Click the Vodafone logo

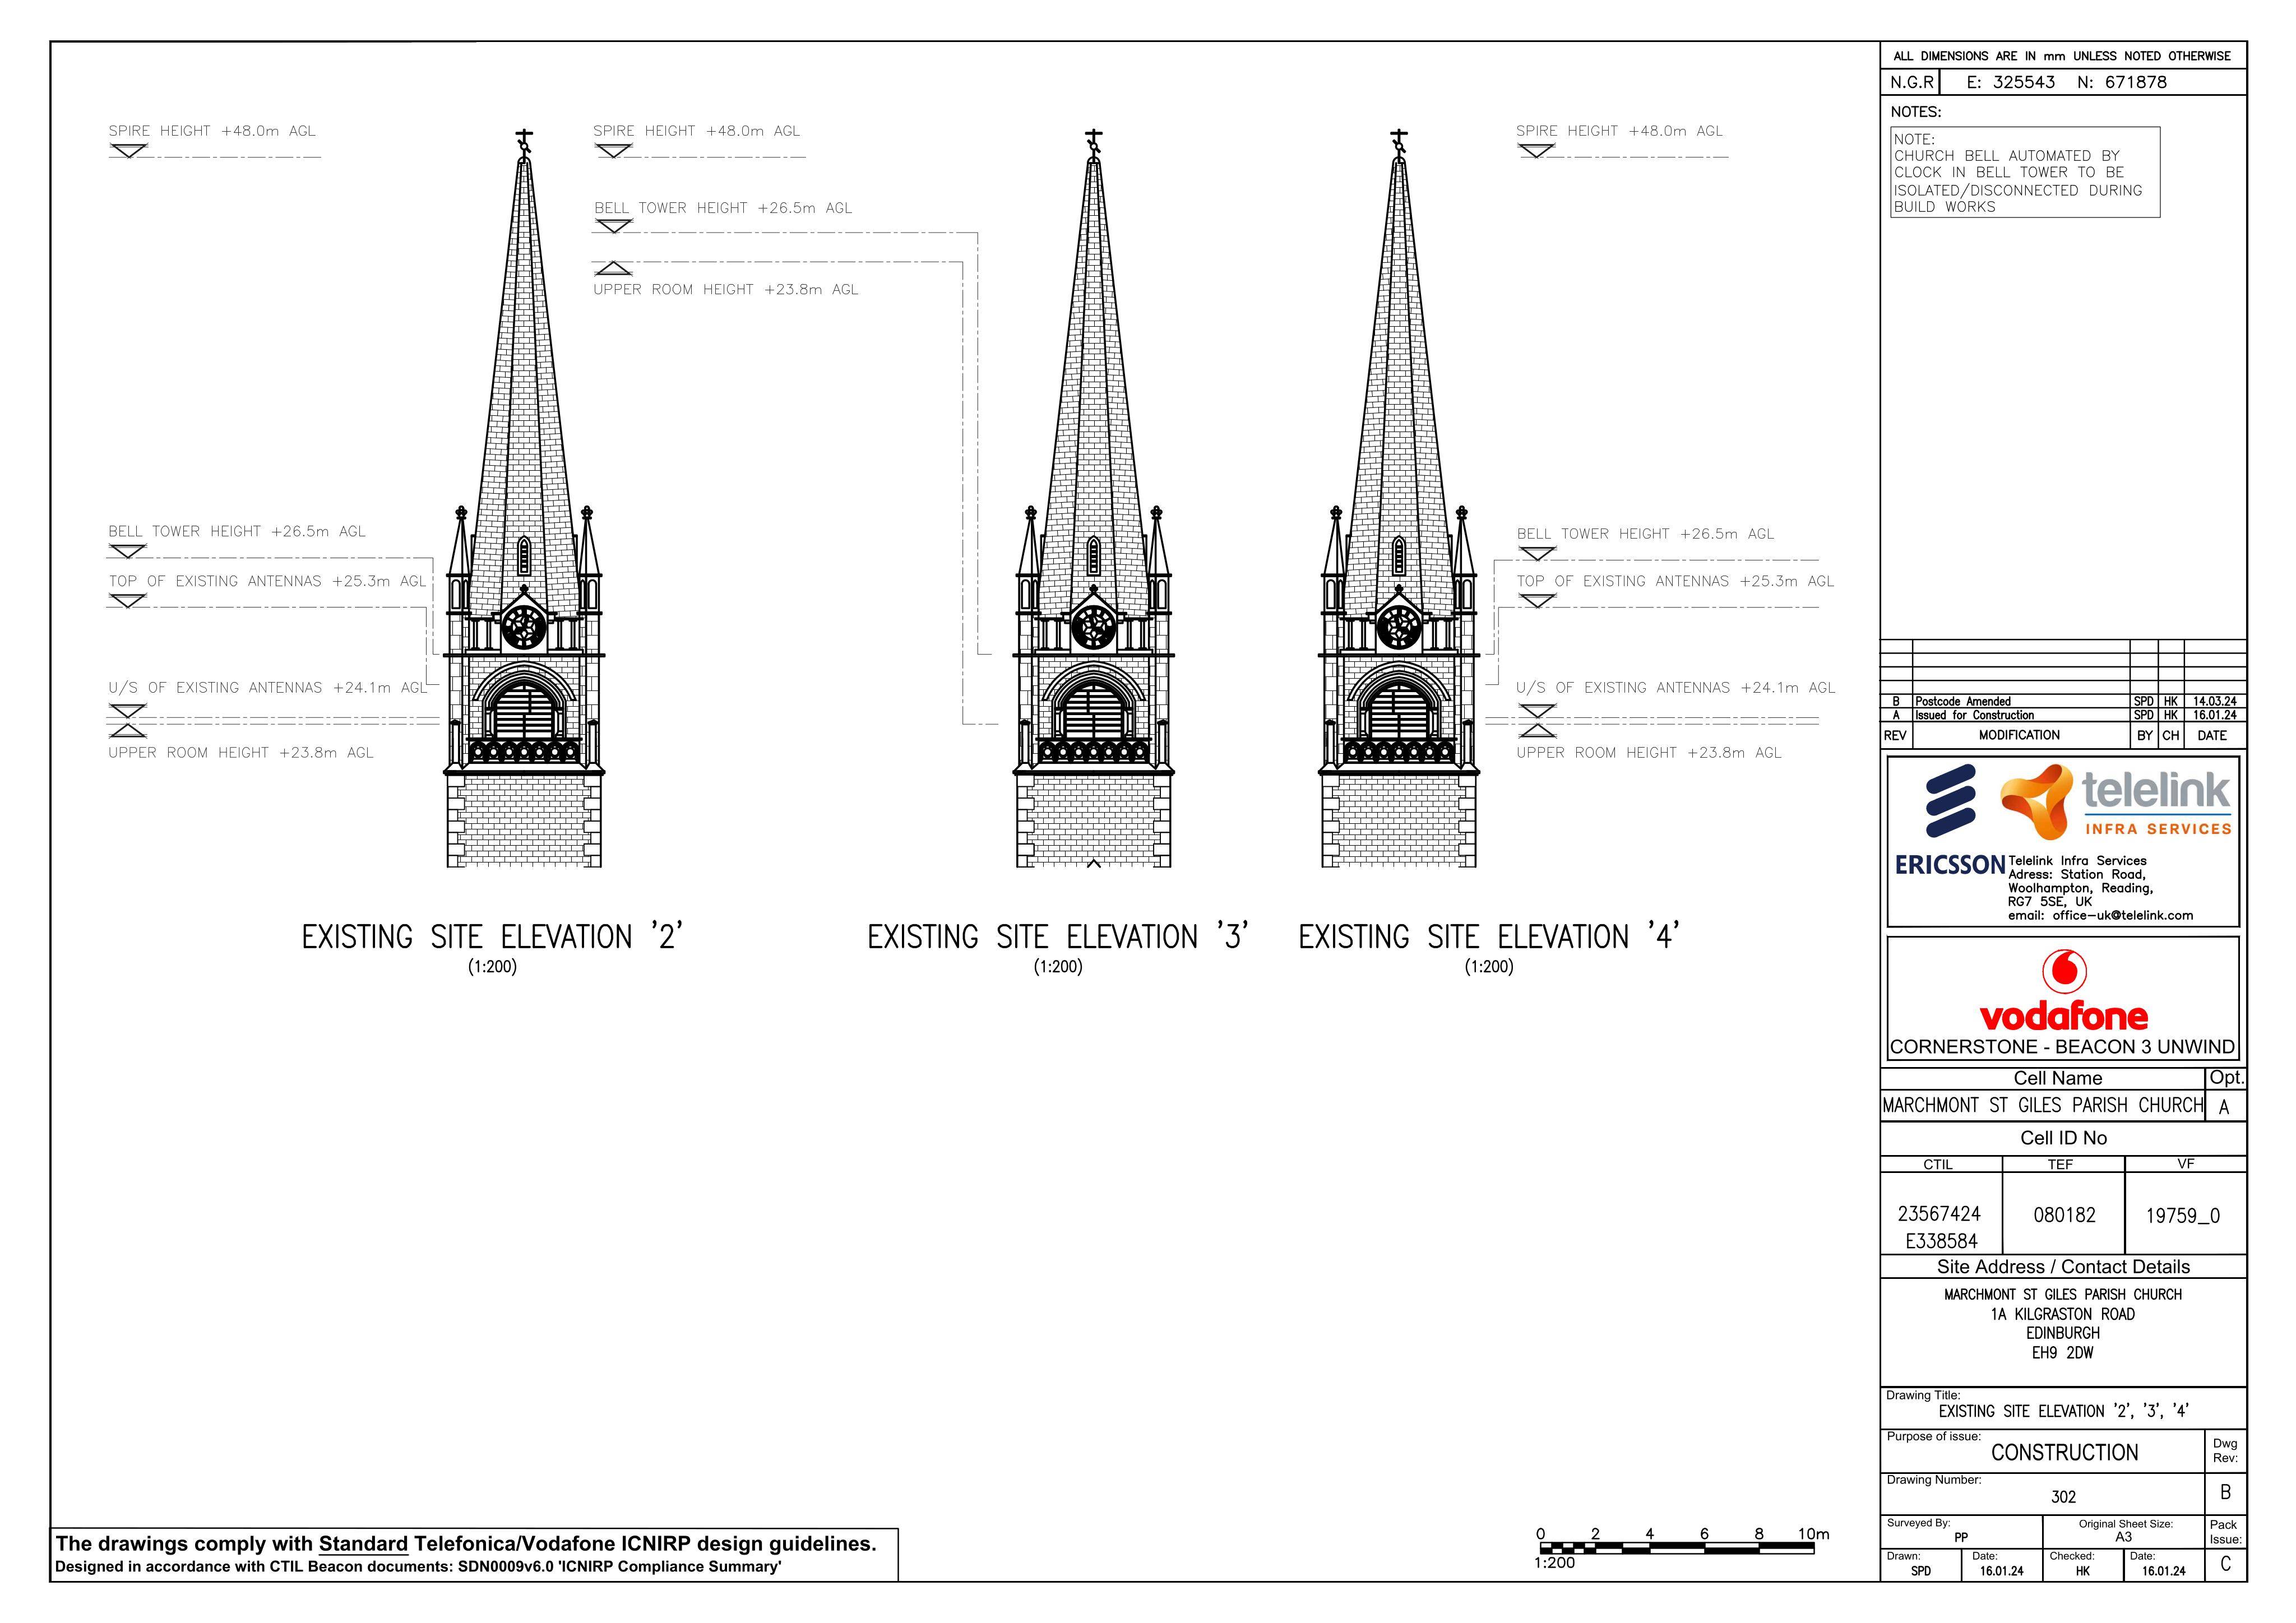tap(2063, 991)
